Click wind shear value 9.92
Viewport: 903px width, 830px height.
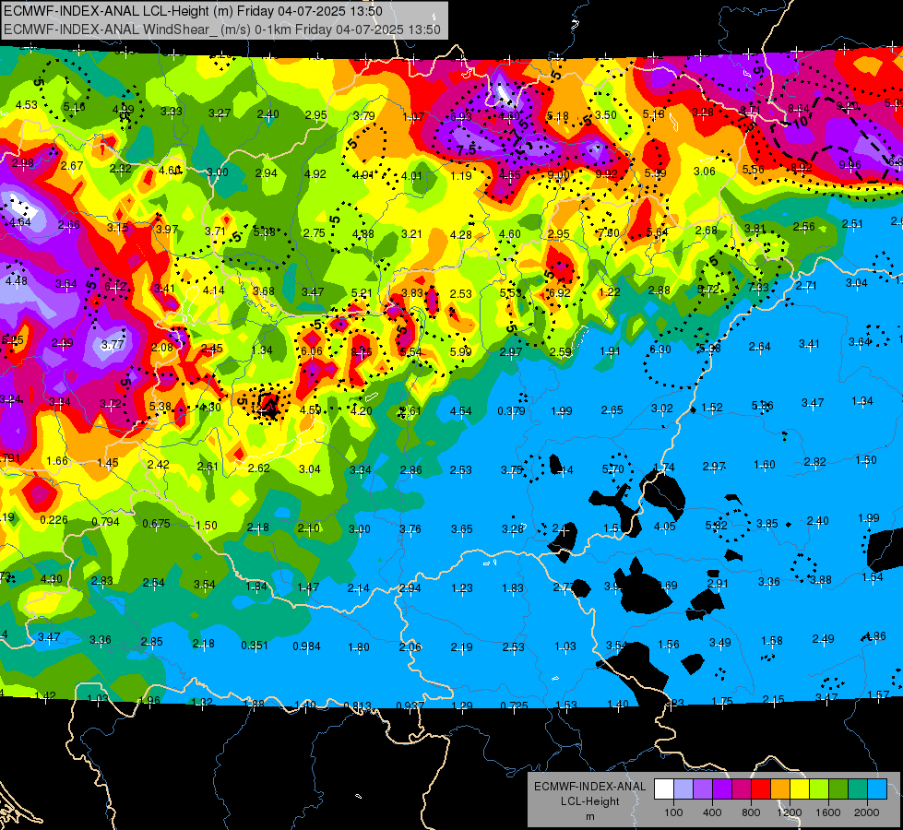tap(606, 174)
